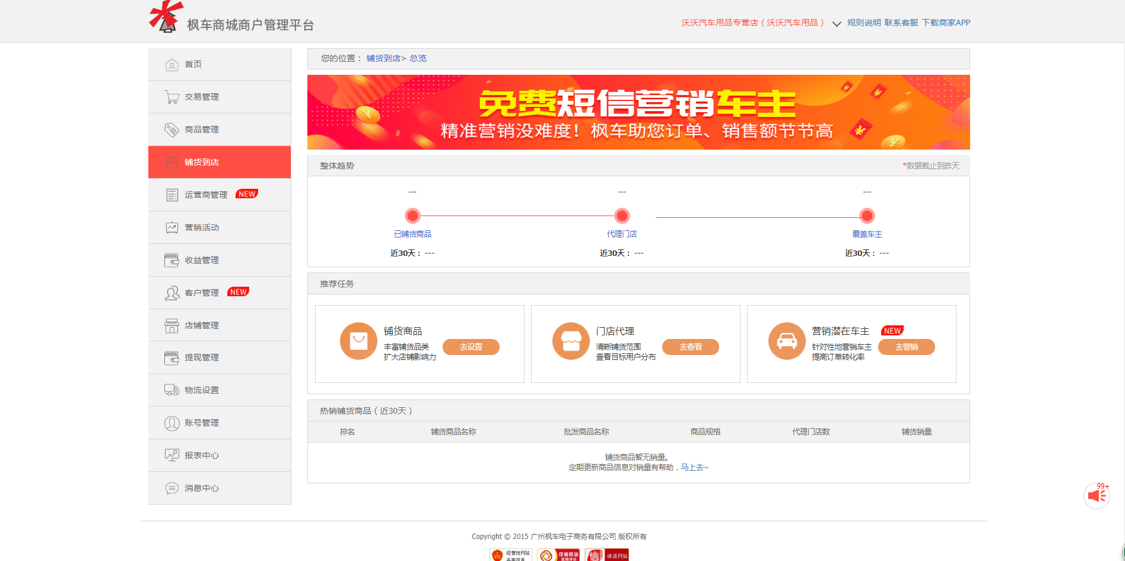Open 报表中心 via the chart icon
Screen dimensions: 1125x561
click(x=172, y=455)
